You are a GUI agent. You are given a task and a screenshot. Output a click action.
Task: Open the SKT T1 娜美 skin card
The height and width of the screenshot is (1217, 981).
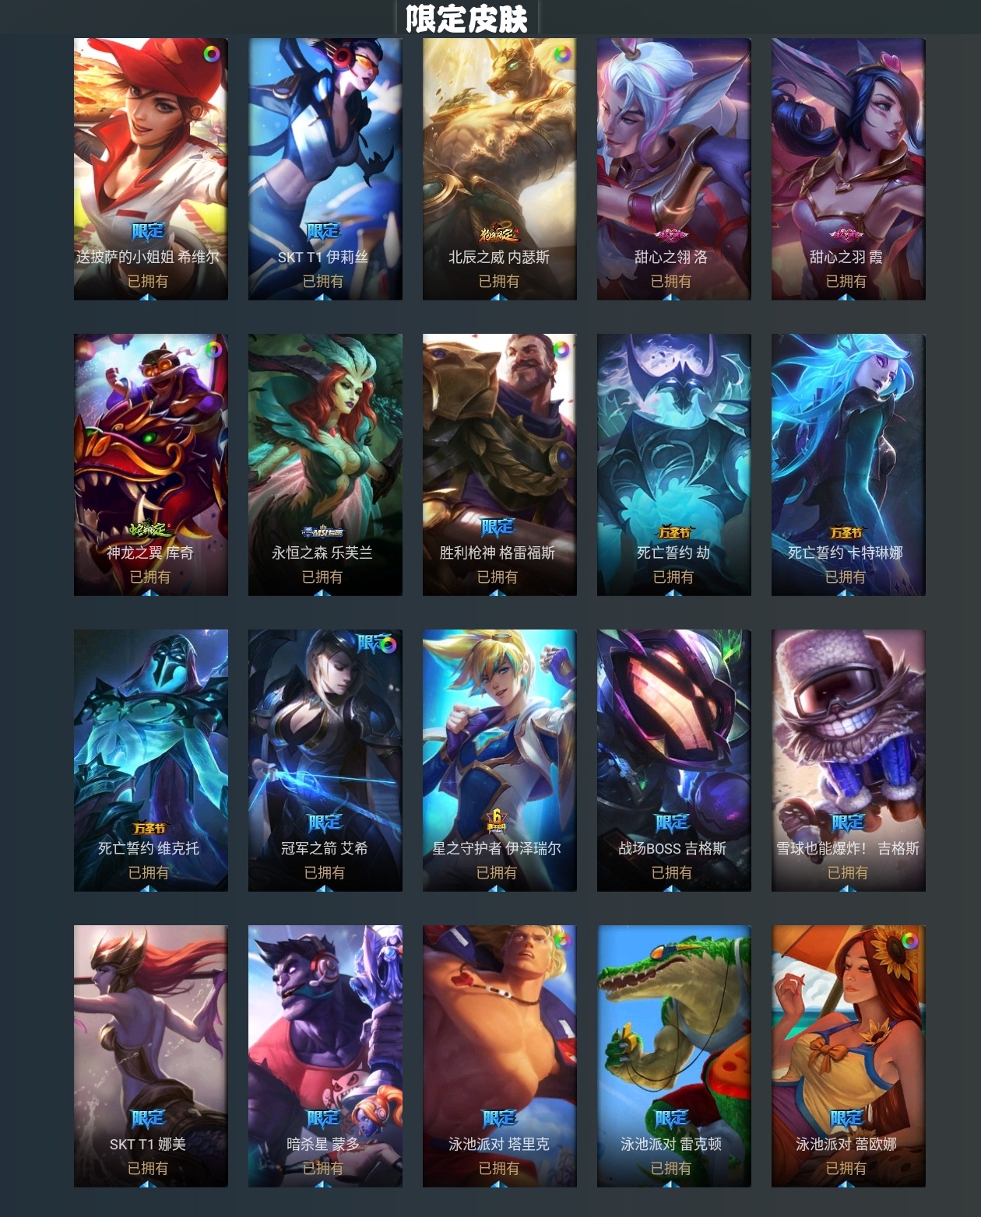[151, 1056]
